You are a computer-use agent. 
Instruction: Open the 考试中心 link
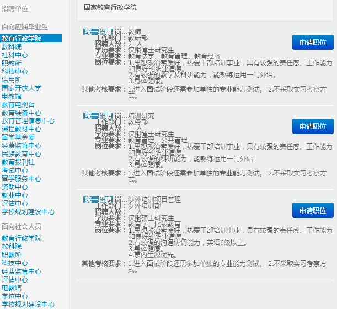click(15, 171)
